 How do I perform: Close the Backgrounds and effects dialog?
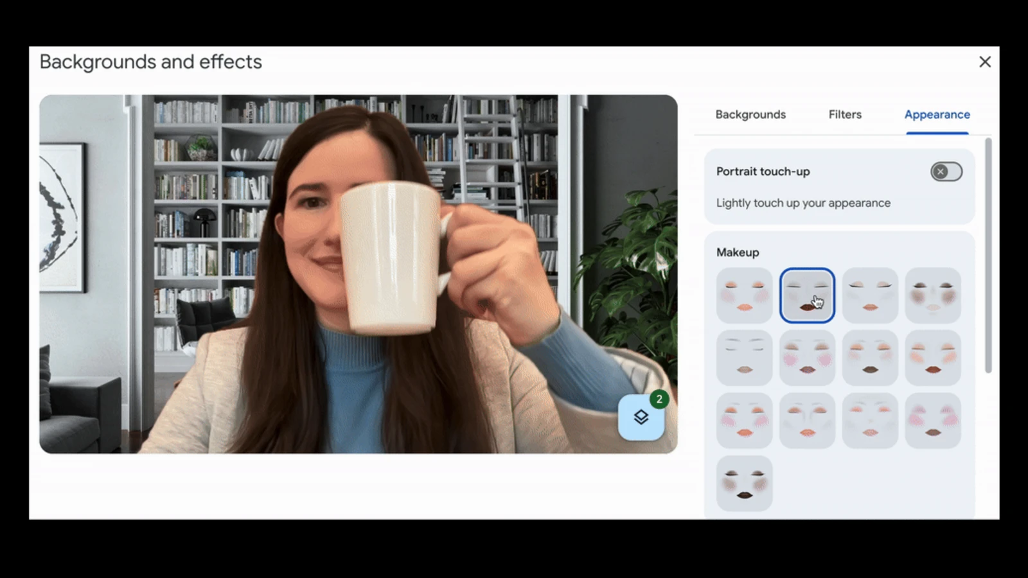pos(984,62)
